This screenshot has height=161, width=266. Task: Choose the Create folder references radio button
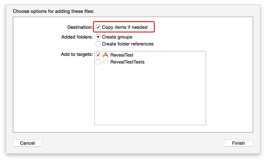98,44
